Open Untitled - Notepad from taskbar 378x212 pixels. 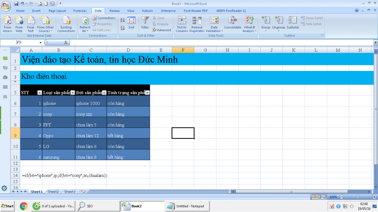pyautogui.click(x=187, y=206)
